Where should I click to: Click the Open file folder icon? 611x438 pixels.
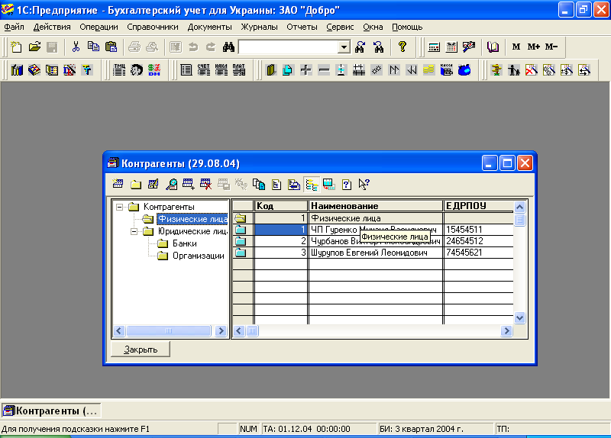click(34, 47)
